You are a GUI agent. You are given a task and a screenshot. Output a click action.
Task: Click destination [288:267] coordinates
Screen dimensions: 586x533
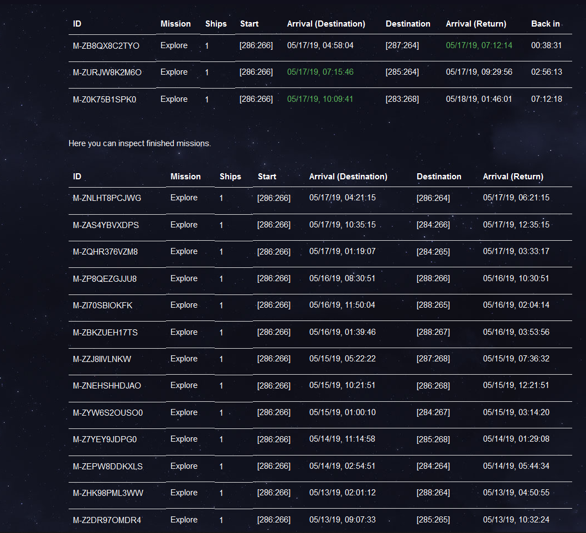(x=433, y=332)
